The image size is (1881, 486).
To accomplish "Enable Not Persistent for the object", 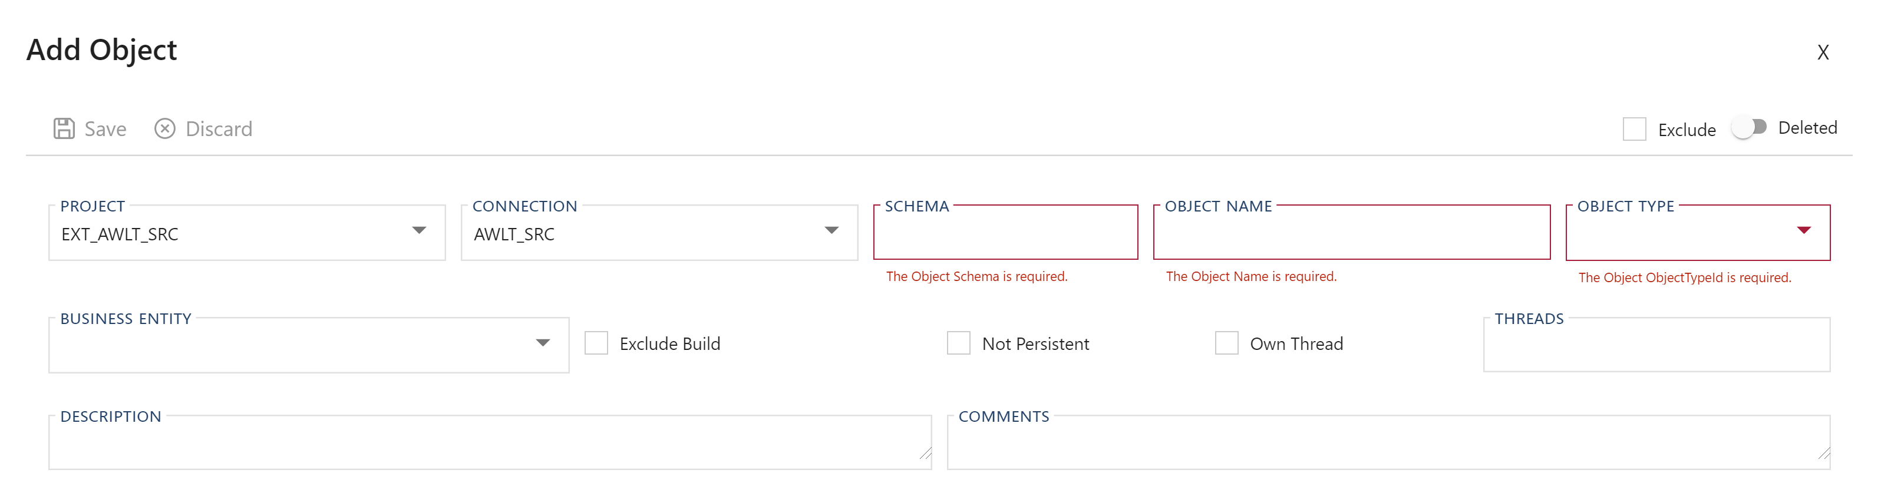I will tap(958, 343).
